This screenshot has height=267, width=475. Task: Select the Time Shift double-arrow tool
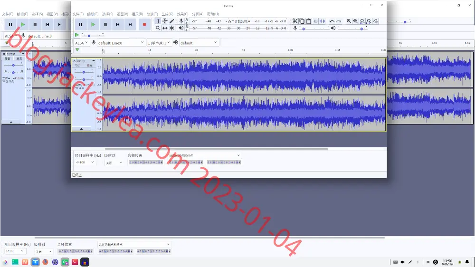[165, 28]
